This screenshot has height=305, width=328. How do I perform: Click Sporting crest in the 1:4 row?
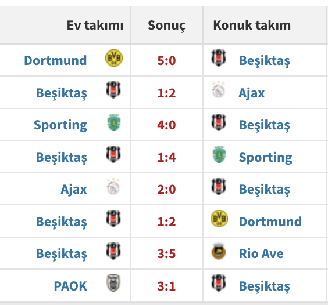(219, 154)
